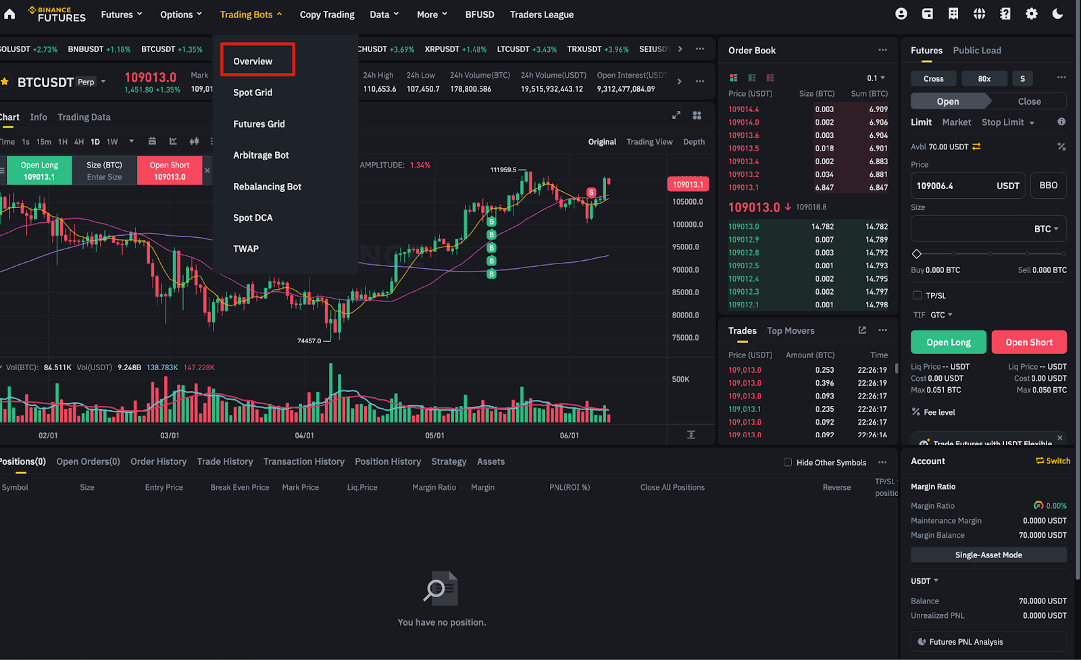This screenshot has width=1081, height=660.
Task: Open settings via the gear icon
Action: click(1031, 14)
